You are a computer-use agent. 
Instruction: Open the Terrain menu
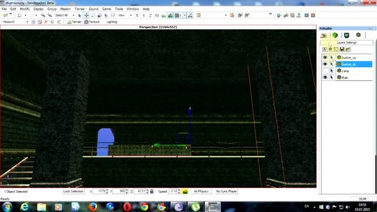coord(80,9)
